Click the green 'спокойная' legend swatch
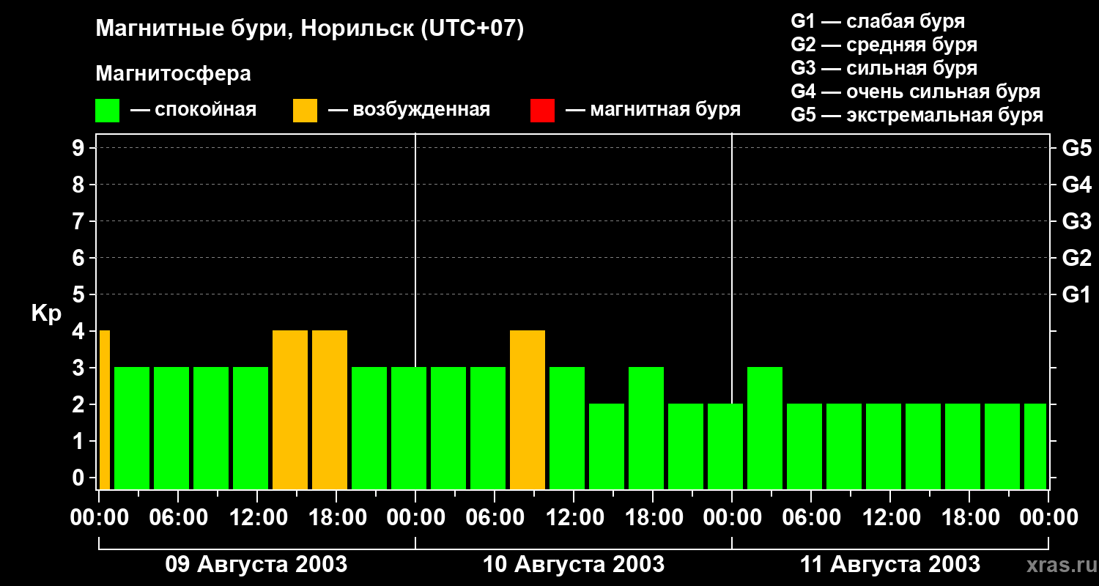 107,111
